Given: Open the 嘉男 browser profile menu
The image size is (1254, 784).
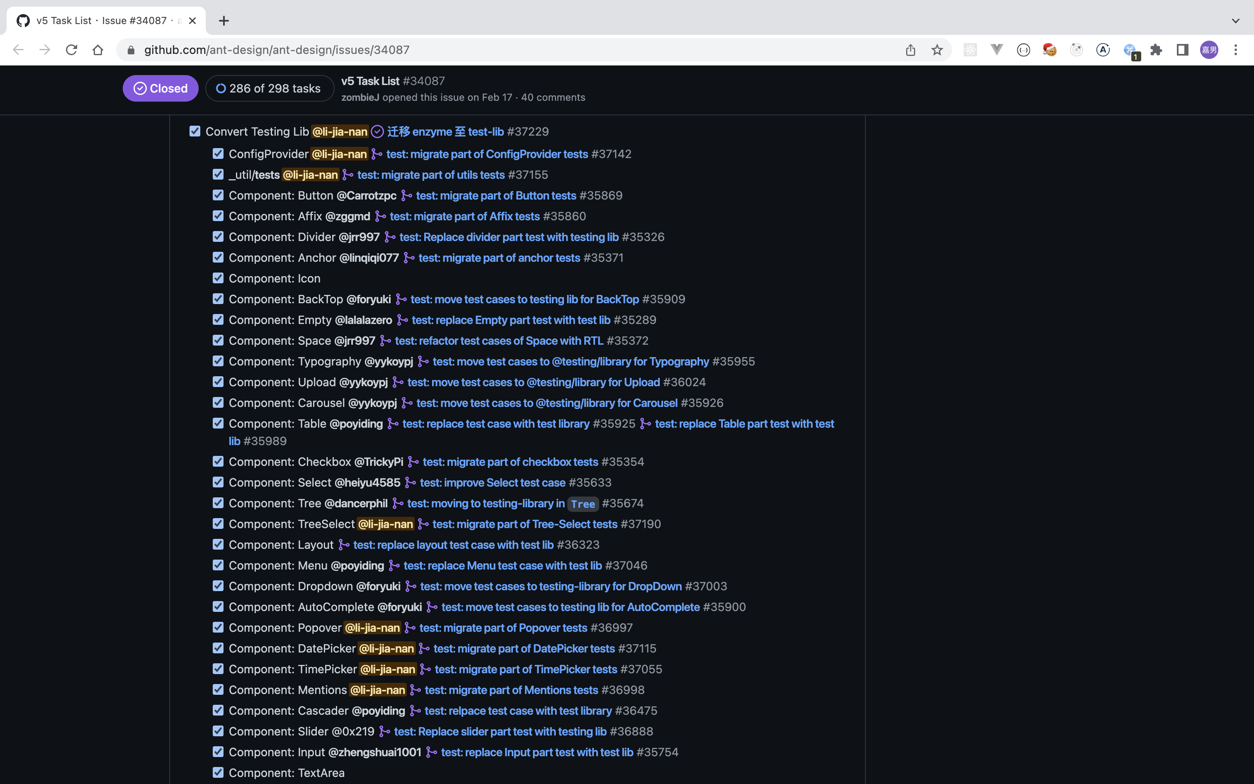Looking at the screenshot, I should click(1210, 50).
